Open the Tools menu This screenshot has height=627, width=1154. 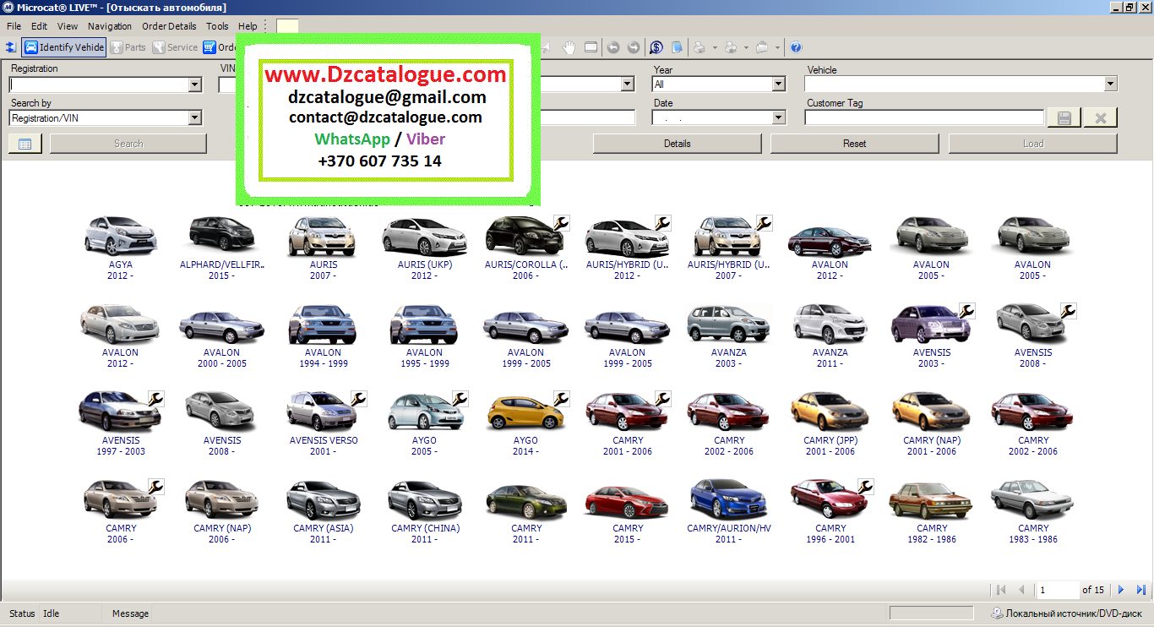[217, 26]
